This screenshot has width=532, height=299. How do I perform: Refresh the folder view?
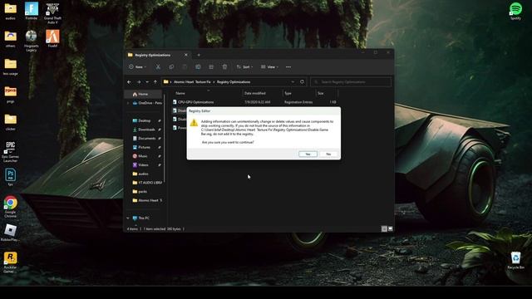302,81
